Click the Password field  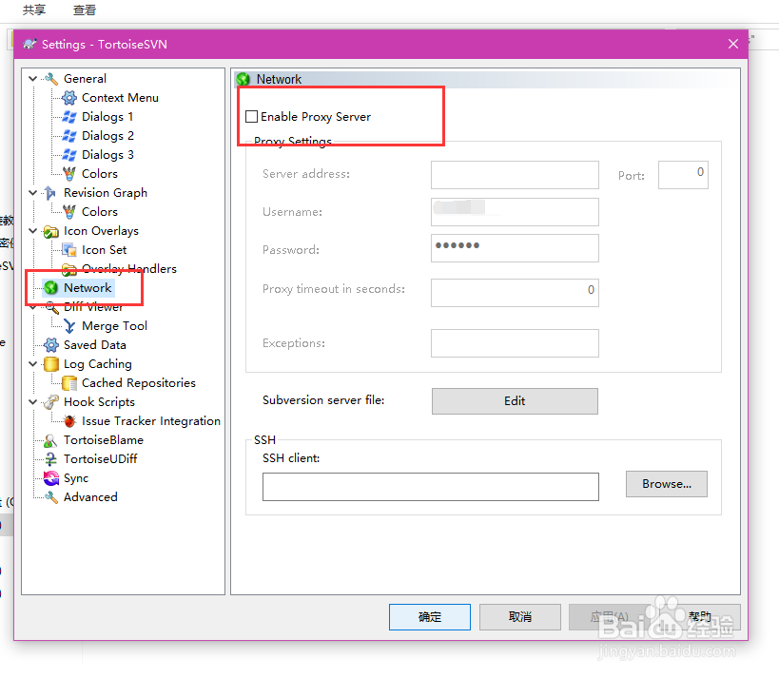pos(515,248)
